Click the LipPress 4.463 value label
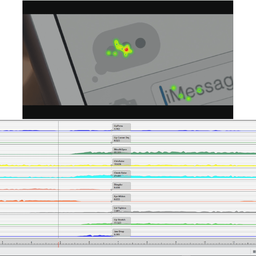 click(122, 127)
